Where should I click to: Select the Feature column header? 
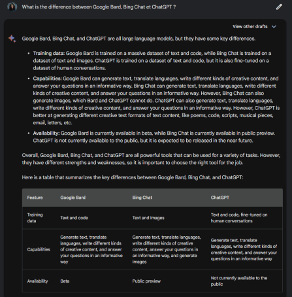point(35,198)
